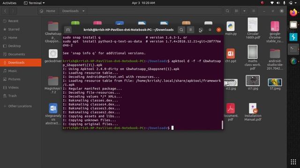The width and height of the screenshot is (300, 168).
Task: Open Files window hamburger menu
Action: (x=254, y=11)
